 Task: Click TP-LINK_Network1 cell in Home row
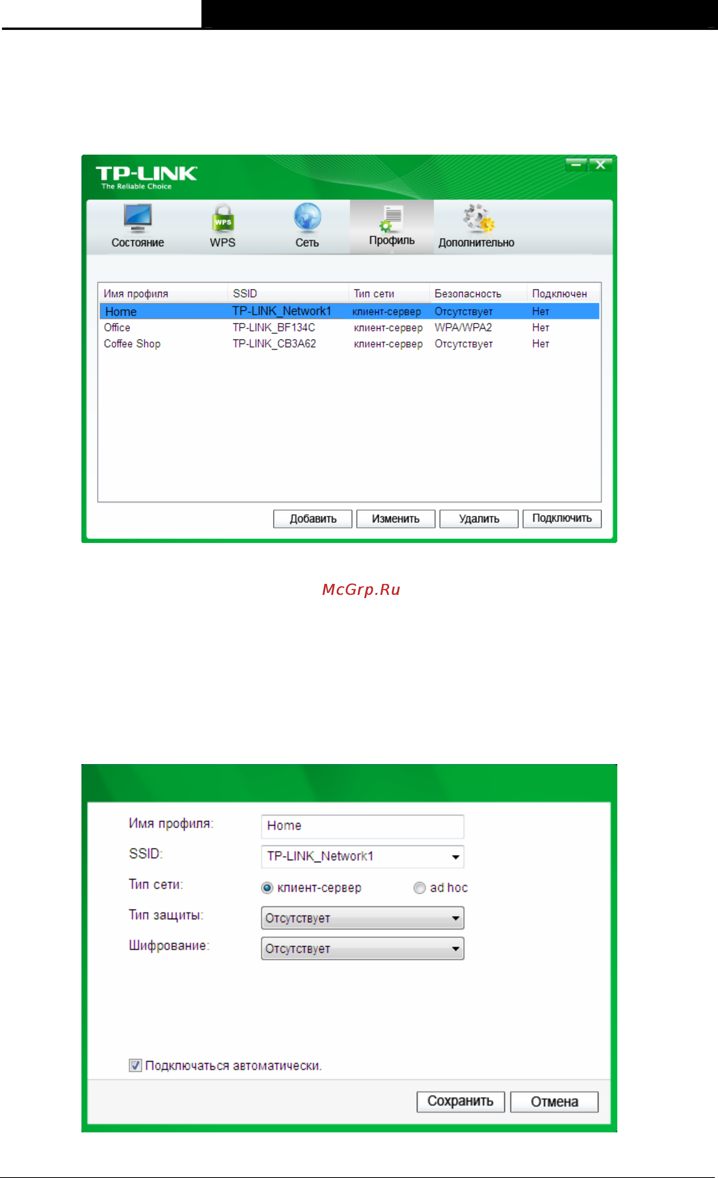pos(282,311)
